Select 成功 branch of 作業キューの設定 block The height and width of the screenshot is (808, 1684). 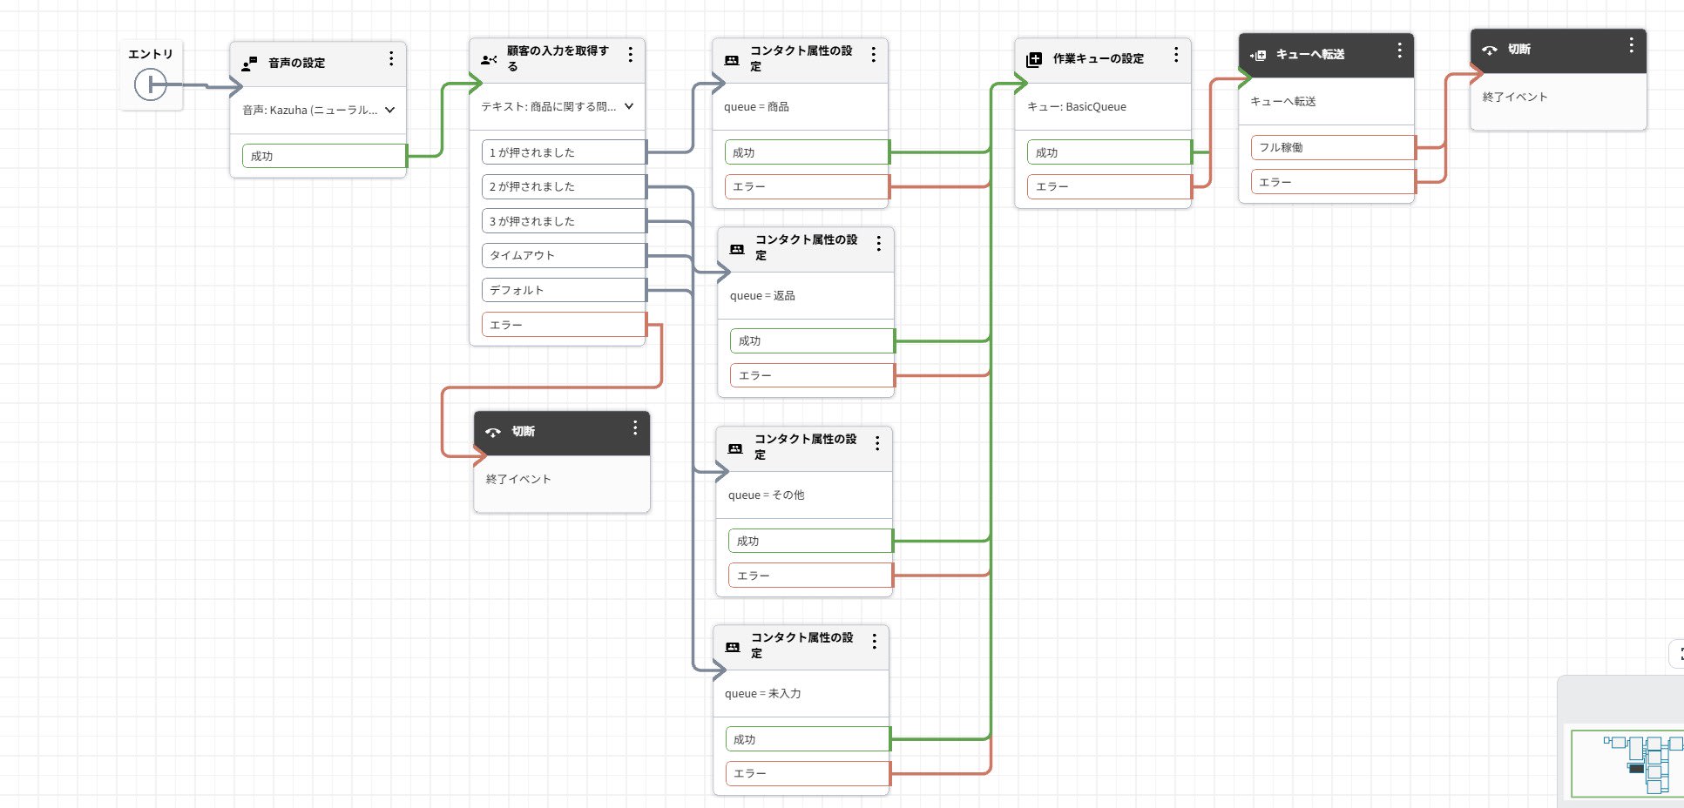click(x=1109, y=152)
